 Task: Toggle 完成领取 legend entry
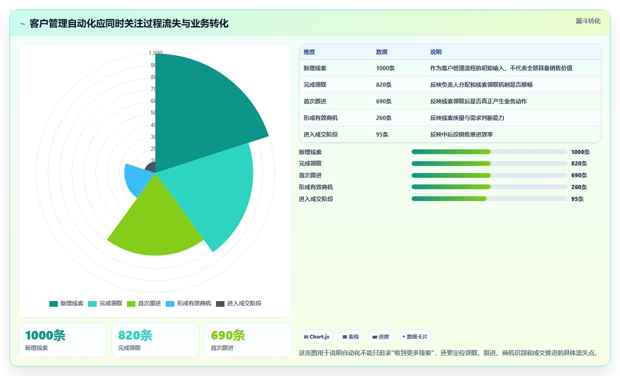point(105,303)
